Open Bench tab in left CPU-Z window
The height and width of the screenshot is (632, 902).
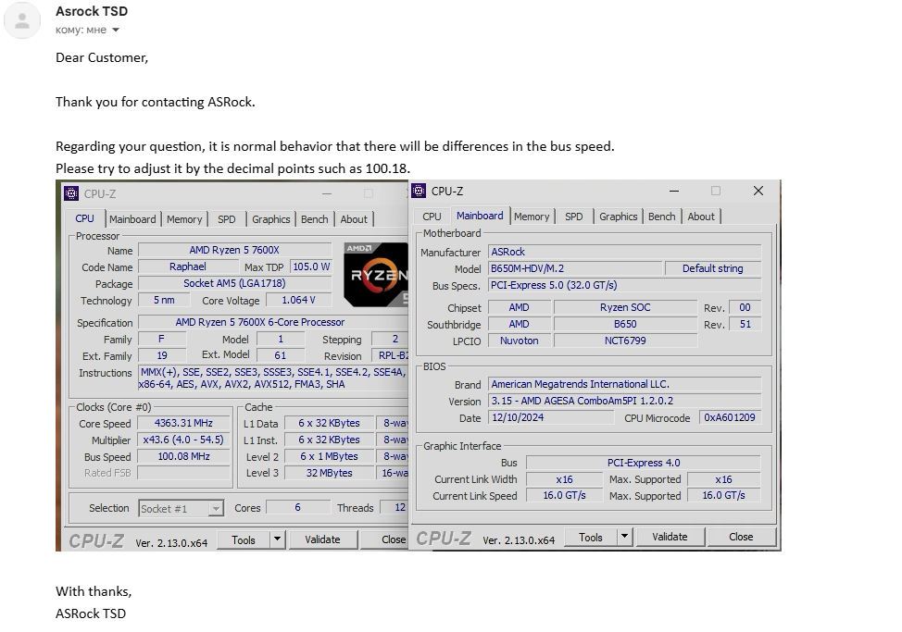pyautogui.click(x=315, y=219)
